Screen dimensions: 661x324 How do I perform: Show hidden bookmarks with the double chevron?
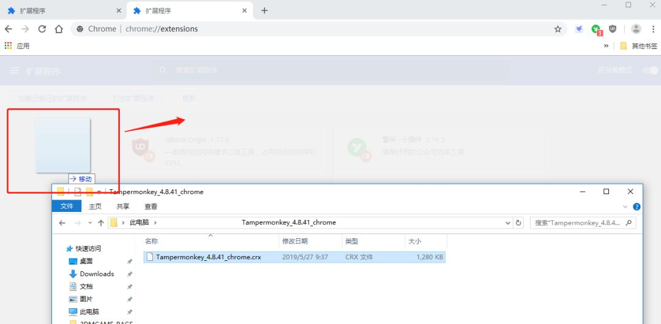click(x=606, y=45)
